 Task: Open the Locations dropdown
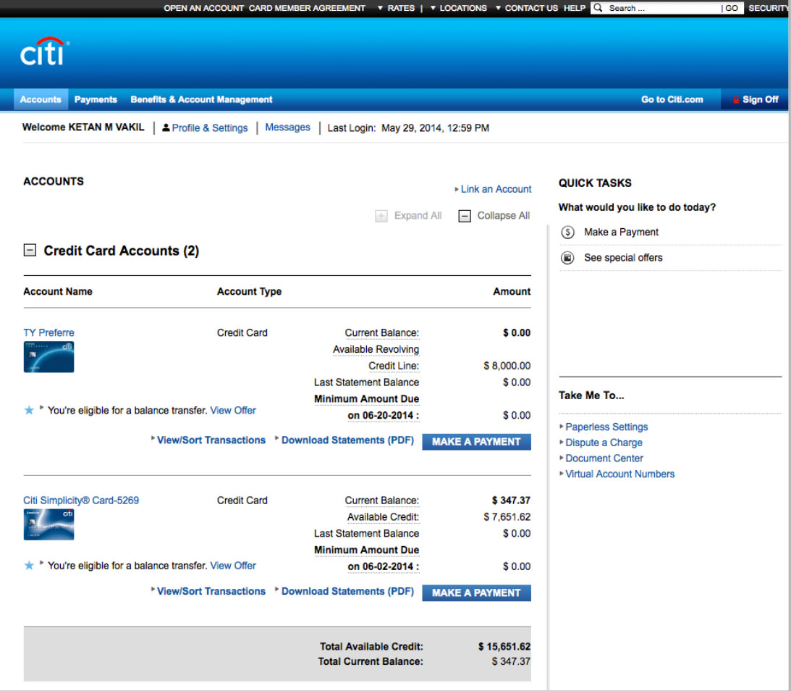pos(459,8)
